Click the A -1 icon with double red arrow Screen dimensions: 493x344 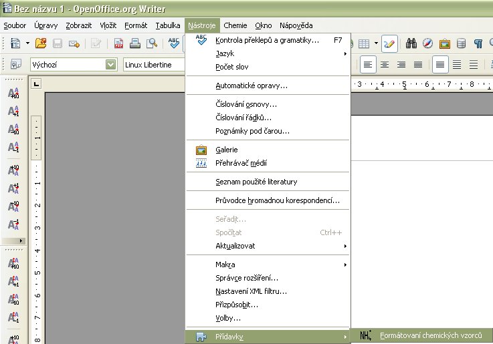coord(13,317)
